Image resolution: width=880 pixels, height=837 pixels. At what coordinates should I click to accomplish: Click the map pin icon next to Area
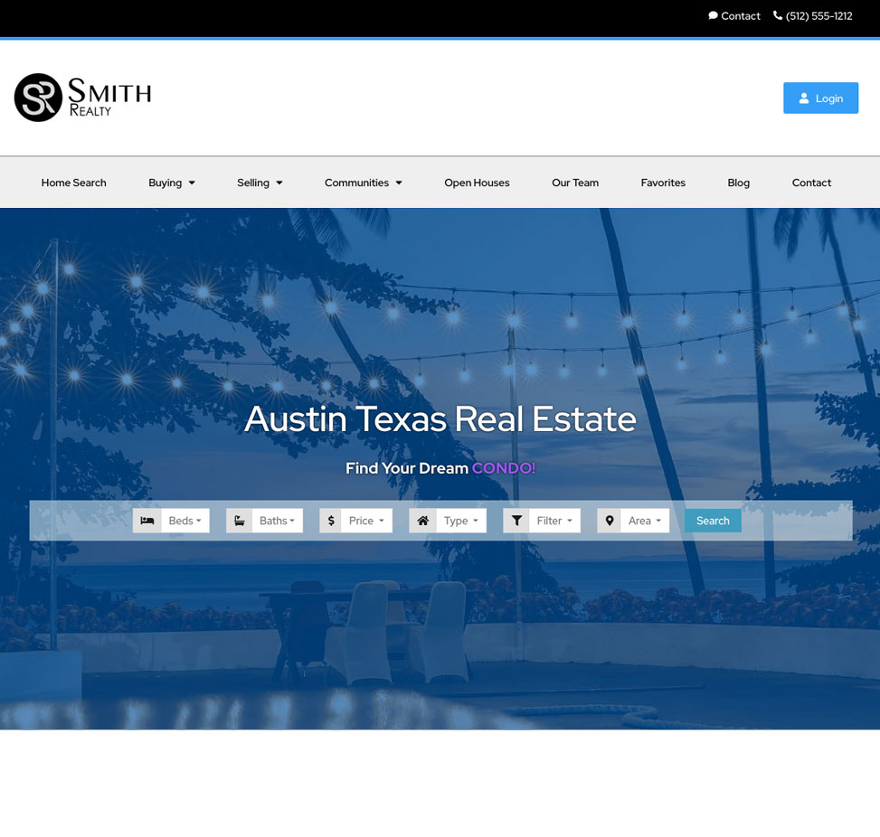(x=609, y=520)
